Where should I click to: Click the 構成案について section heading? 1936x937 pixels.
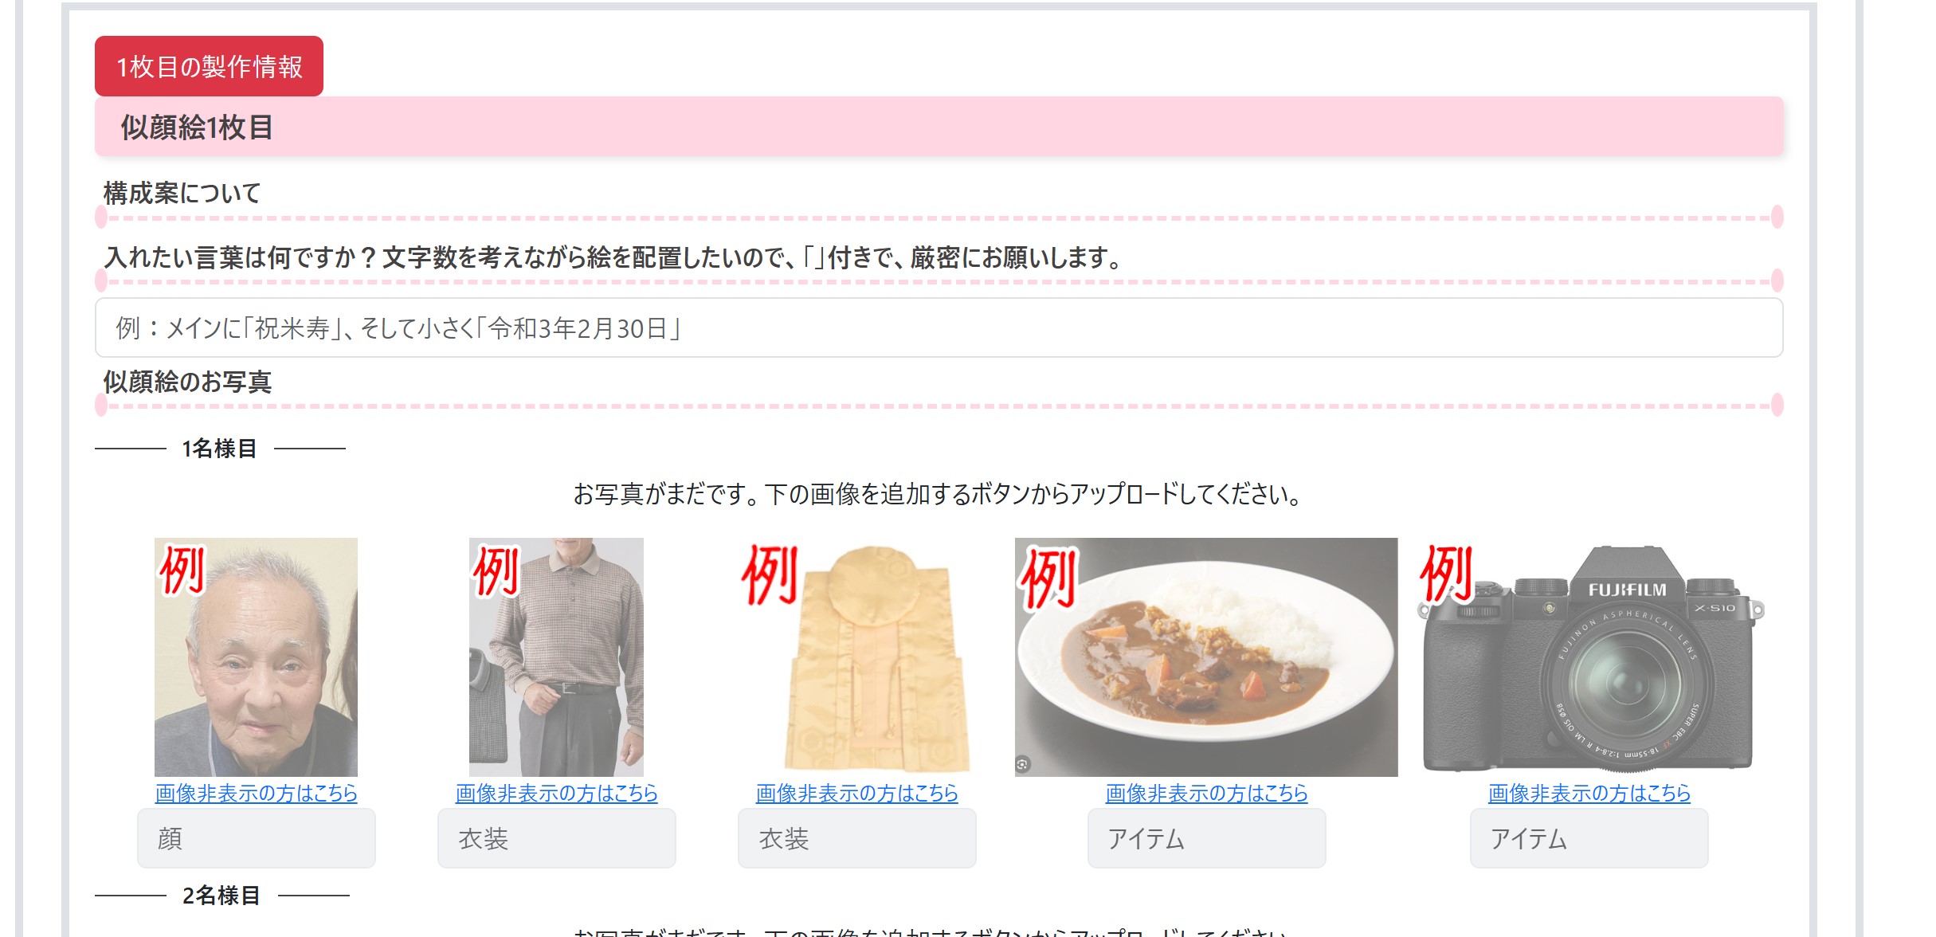point(182,193)
